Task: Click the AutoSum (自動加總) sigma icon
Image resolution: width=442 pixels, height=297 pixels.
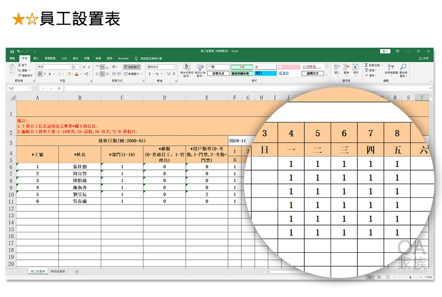Action: pyautogui.click(x=366, y=65)
